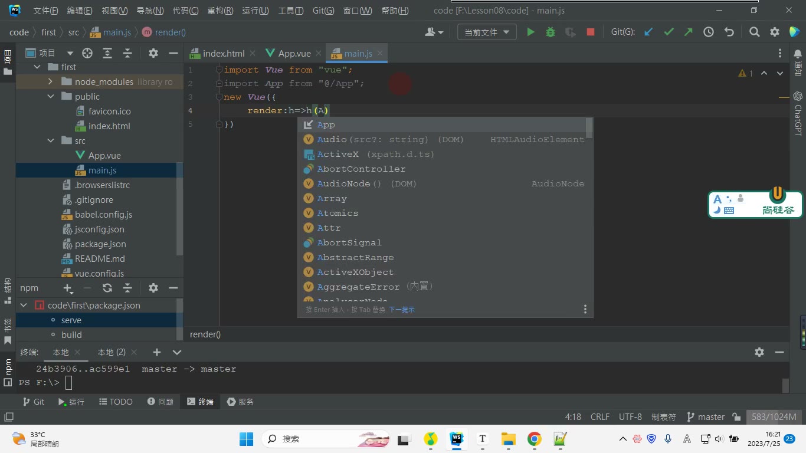Open Search Everywhere magnifier in top toolbar
Viewport: 806px width, 453px height.
[754, 32]
